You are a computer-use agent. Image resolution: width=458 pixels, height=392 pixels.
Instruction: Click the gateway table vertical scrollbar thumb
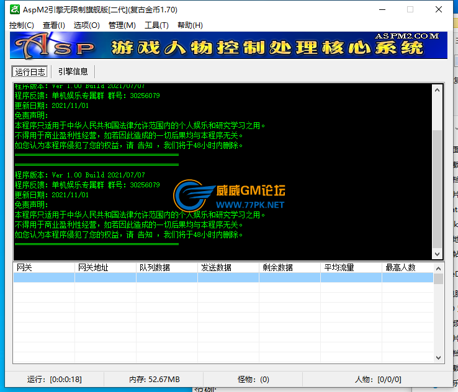438,278
